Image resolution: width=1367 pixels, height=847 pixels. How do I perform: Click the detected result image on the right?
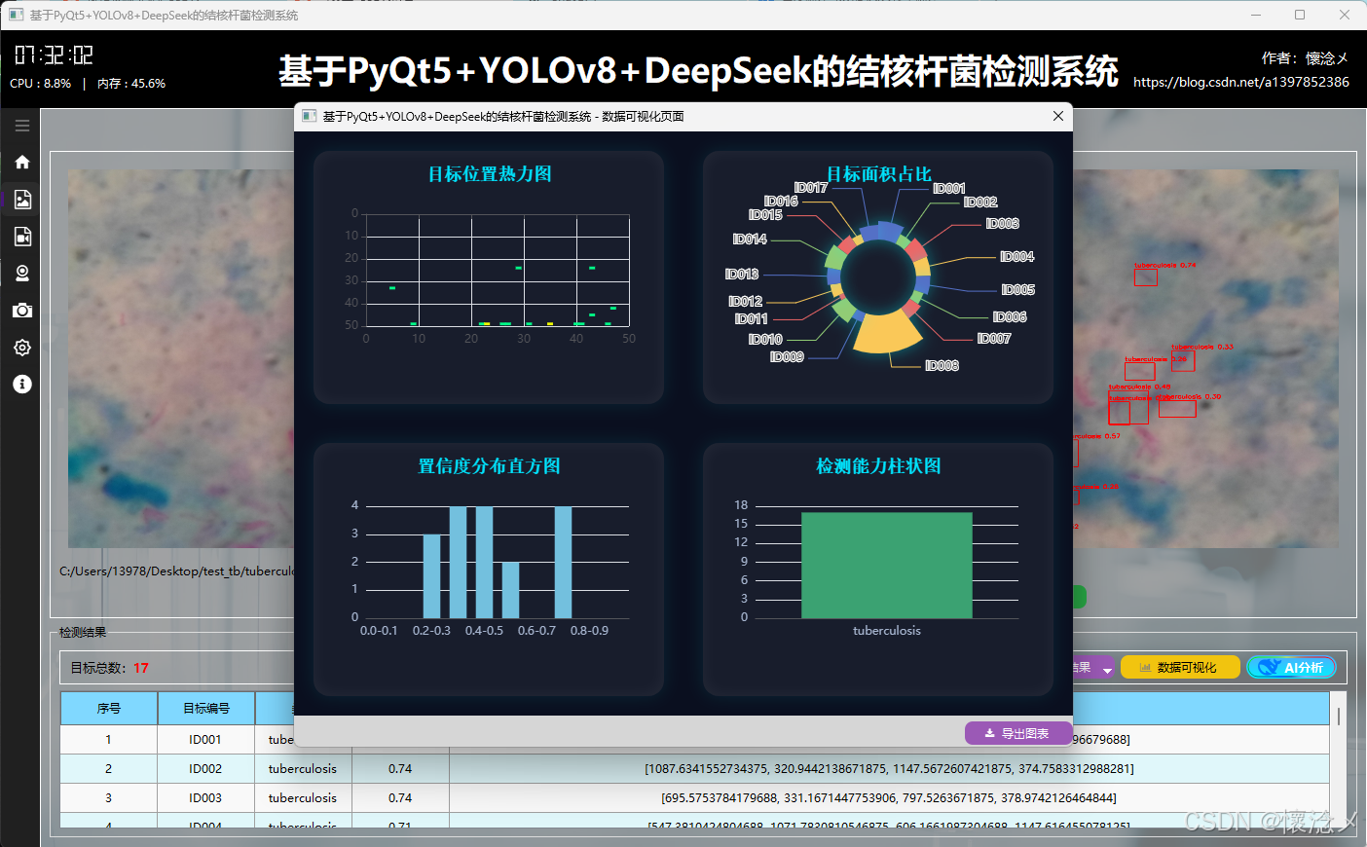(1205, 358)
